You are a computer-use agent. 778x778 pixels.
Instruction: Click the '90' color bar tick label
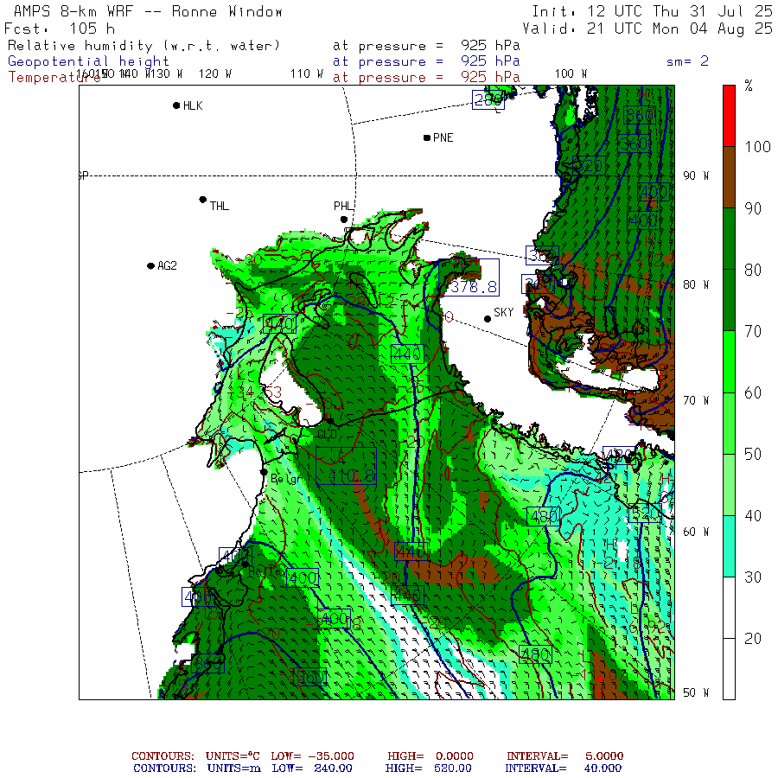[x=753, y=208]
